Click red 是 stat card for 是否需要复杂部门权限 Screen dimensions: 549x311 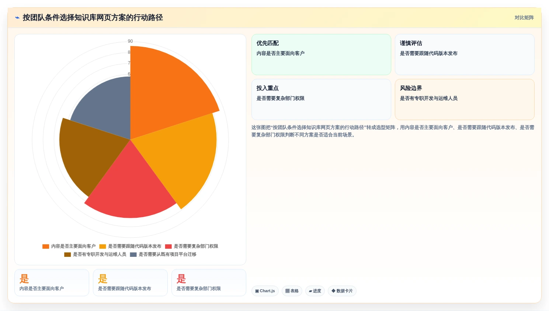coord(209,283)
